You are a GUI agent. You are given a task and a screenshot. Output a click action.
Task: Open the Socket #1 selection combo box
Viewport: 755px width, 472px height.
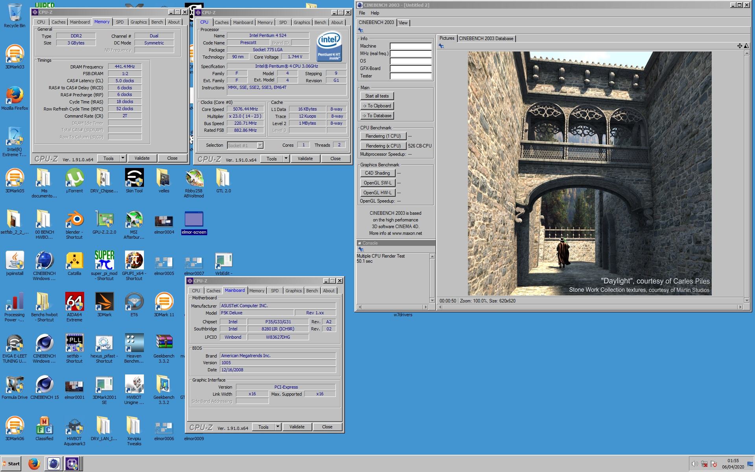point(245,146)
